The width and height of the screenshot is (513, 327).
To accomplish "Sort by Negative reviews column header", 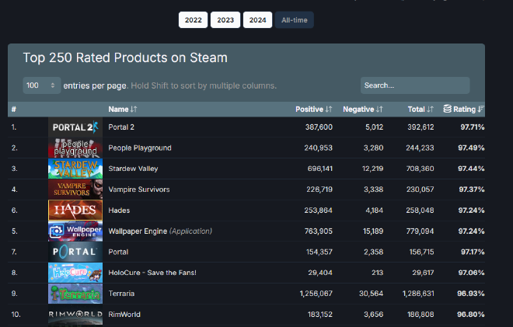I will [362, 110].
